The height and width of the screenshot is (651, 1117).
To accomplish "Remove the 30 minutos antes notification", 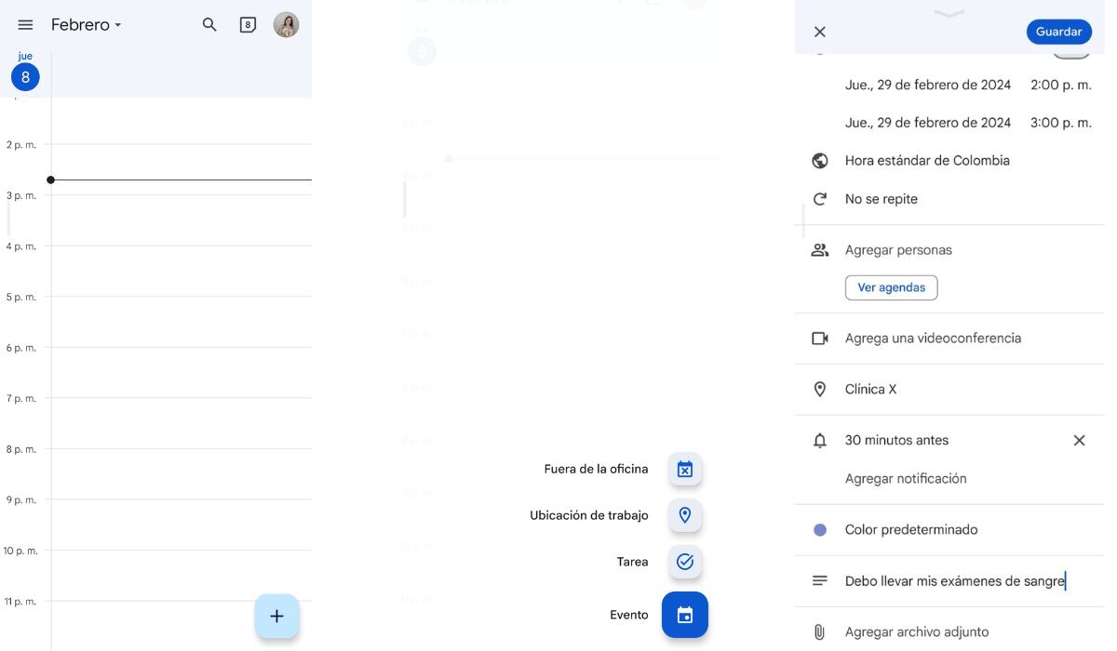I will pos(1079,441).
